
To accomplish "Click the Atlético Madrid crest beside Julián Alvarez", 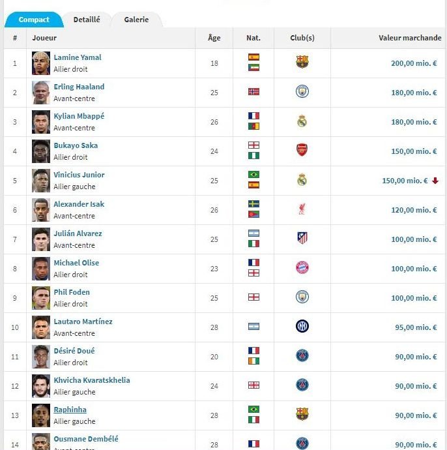I will tap(302, 239).
